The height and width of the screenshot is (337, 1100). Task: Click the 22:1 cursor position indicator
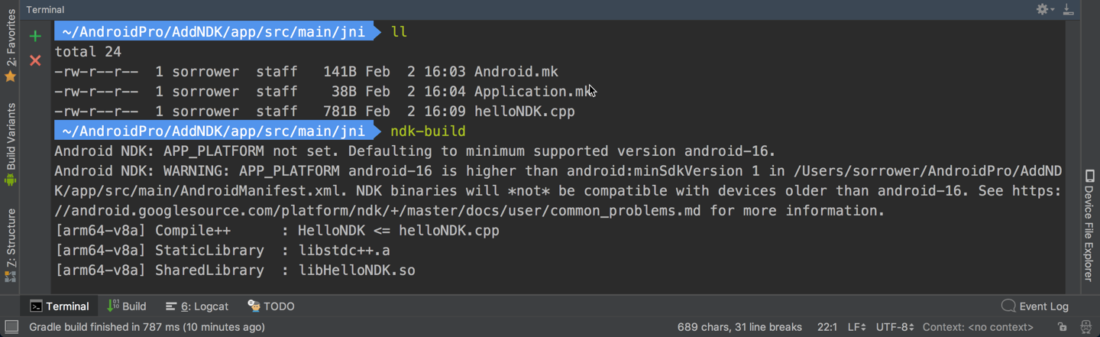point(827,327)
